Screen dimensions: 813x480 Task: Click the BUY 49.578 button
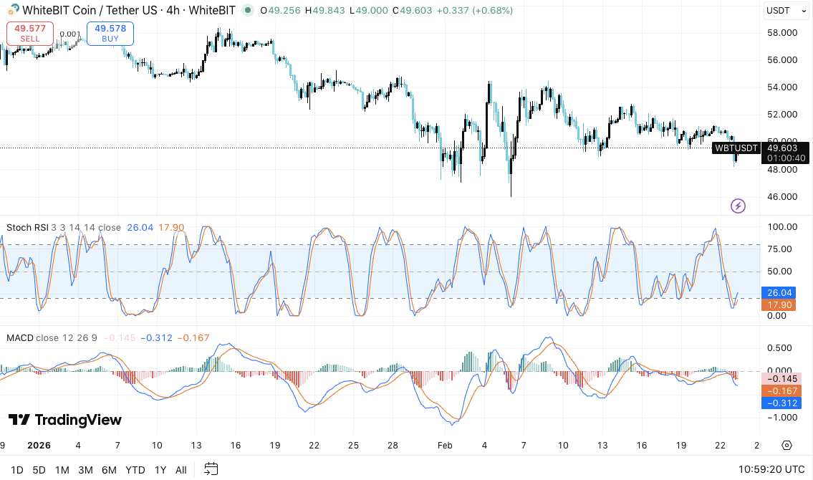[x=110, y=33]
